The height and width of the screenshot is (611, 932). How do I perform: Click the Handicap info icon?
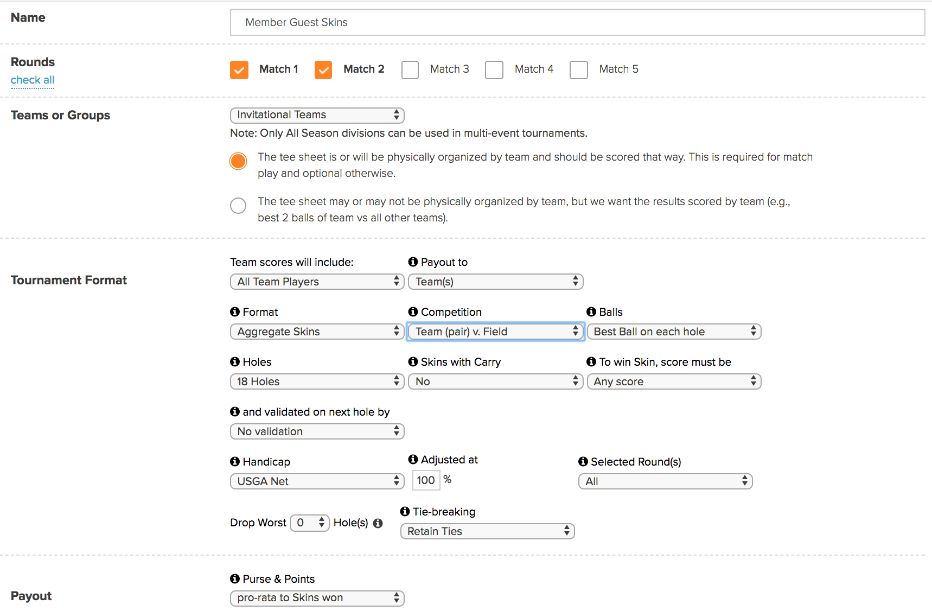pos(235,461)
